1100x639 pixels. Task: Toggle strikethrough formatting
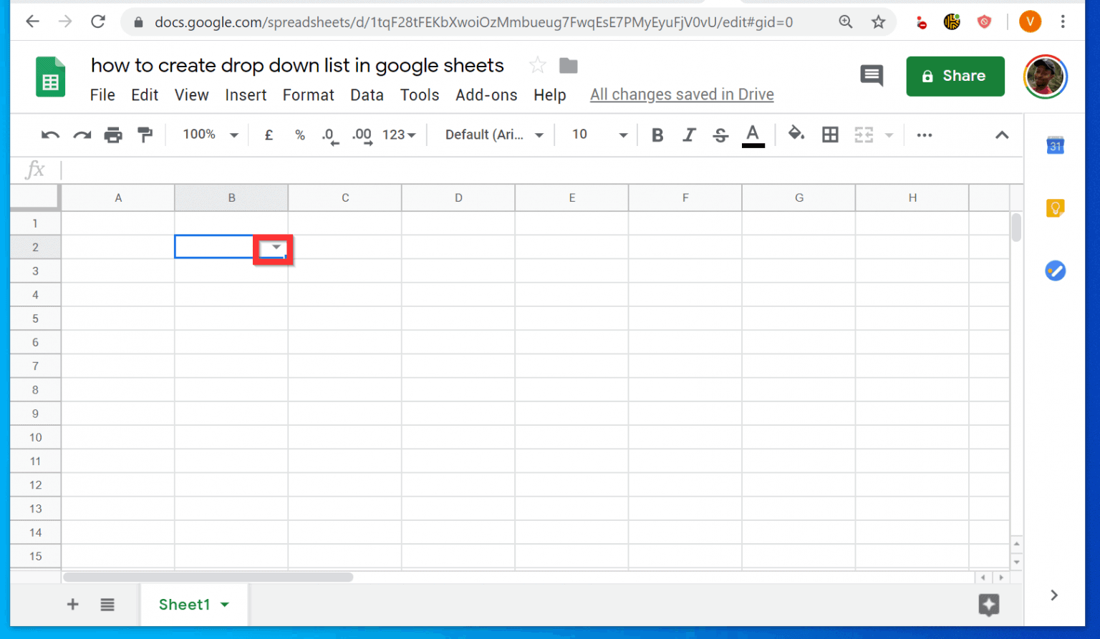coord(720,135)
